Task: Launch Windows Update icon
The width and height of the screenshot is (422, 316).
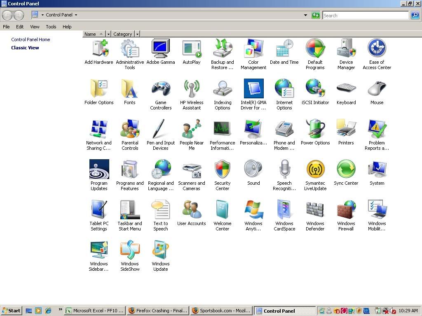Action: pos(161,250)
